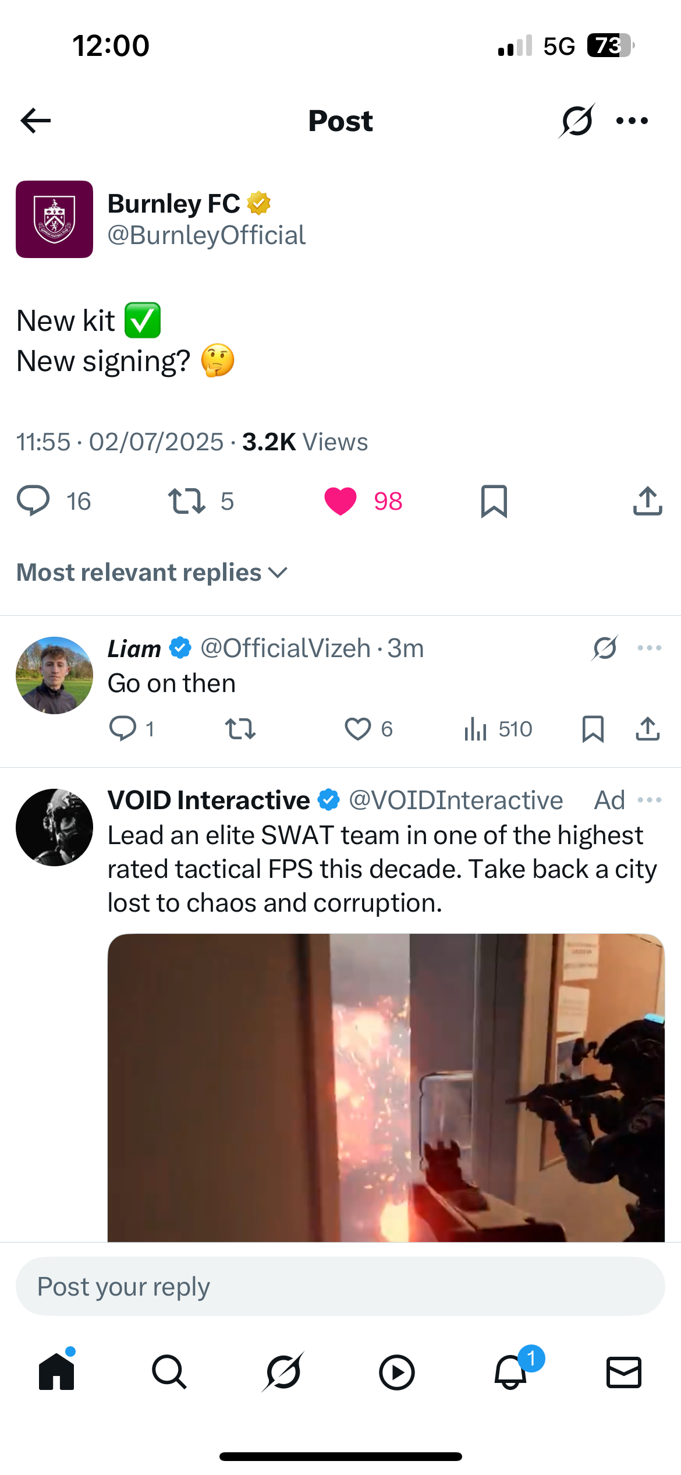Screen dimensions: 681x1475
Task: Like Liam's reply
Action: tap(357, 729)
